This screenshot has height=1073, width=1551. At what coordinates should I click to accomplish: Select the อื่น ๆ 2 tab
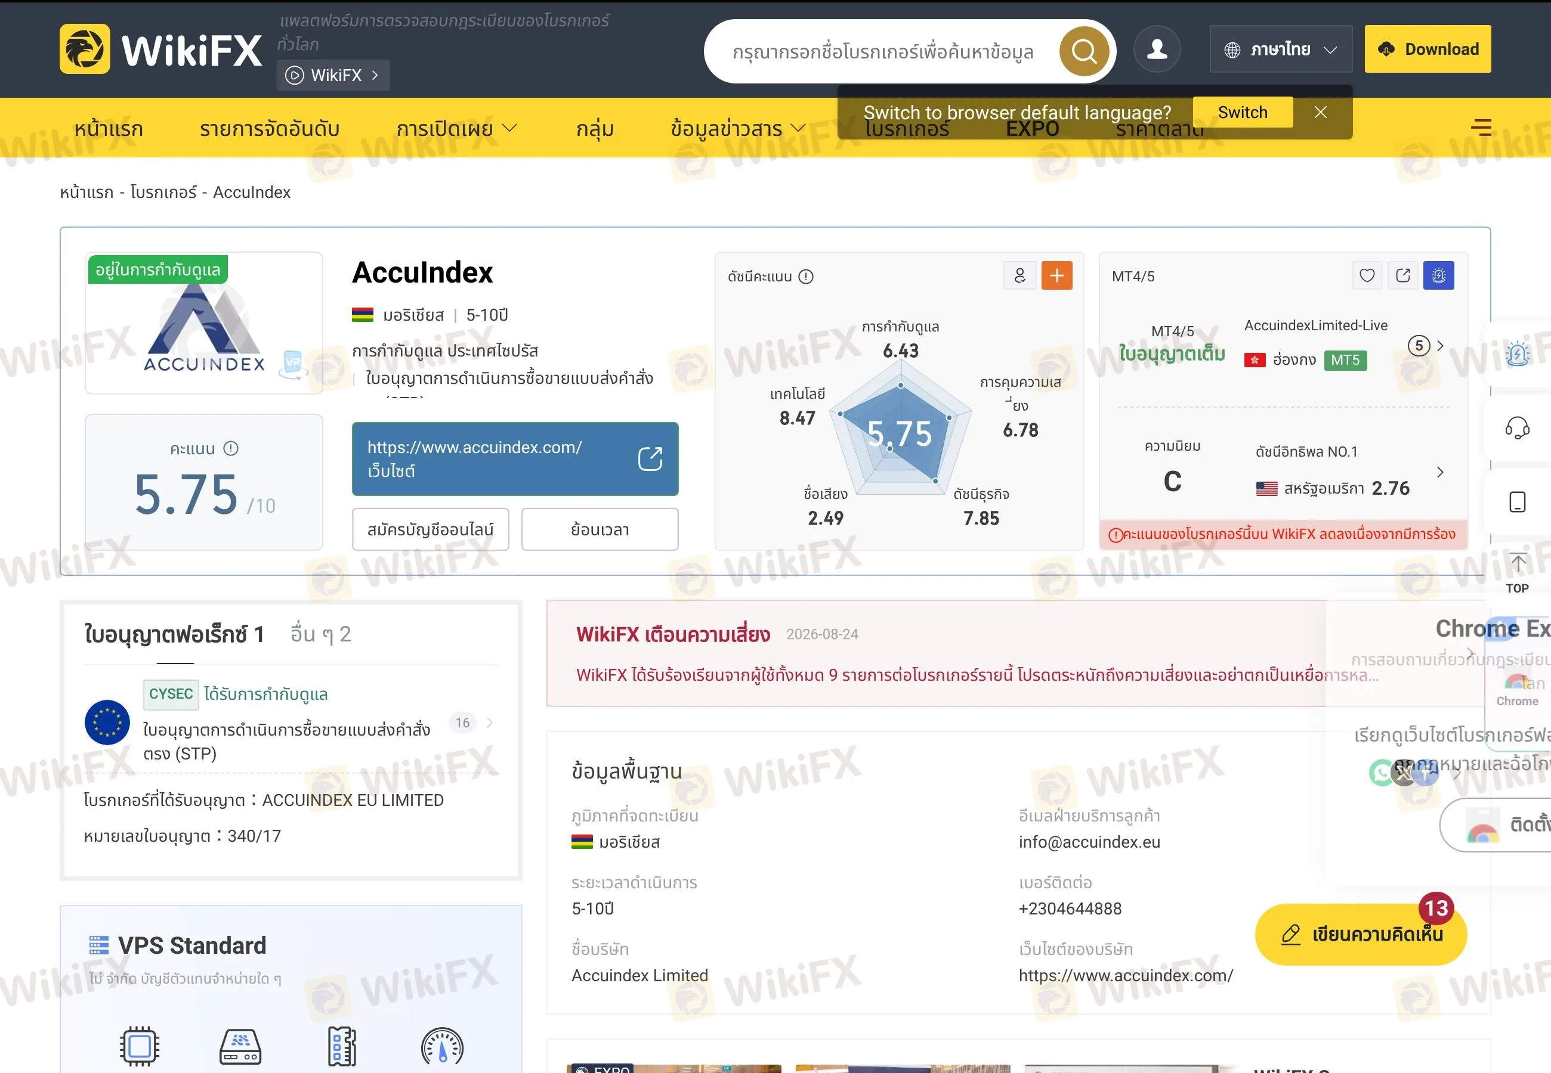click(x=321, y=634)
